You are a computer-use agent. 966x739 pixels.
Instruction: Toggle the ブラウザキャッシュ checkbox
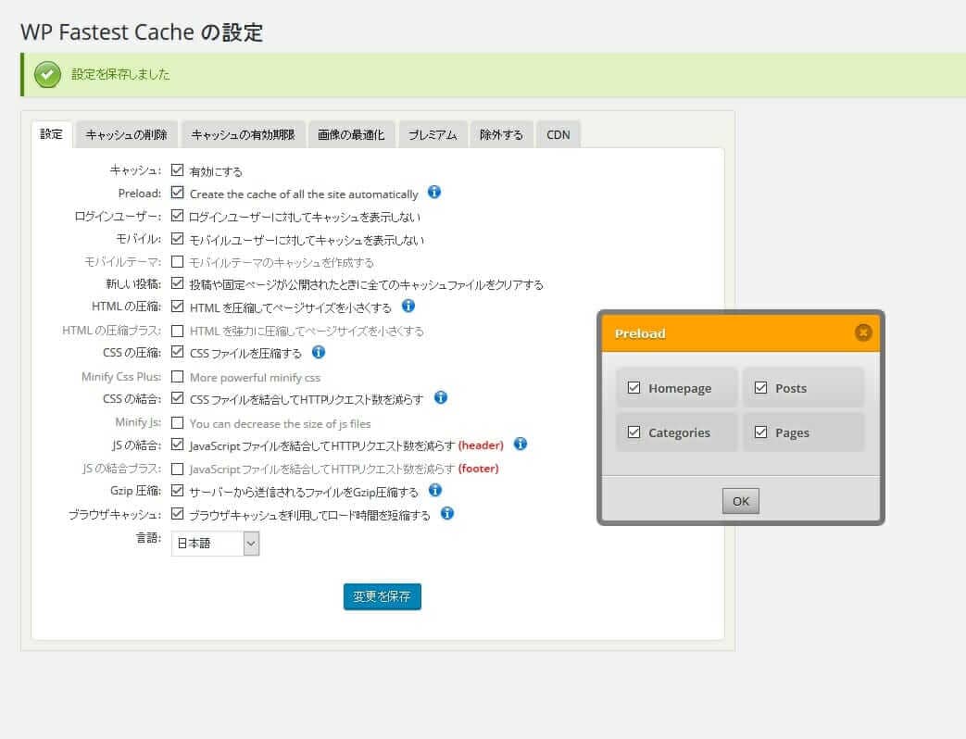pos(178,514)
